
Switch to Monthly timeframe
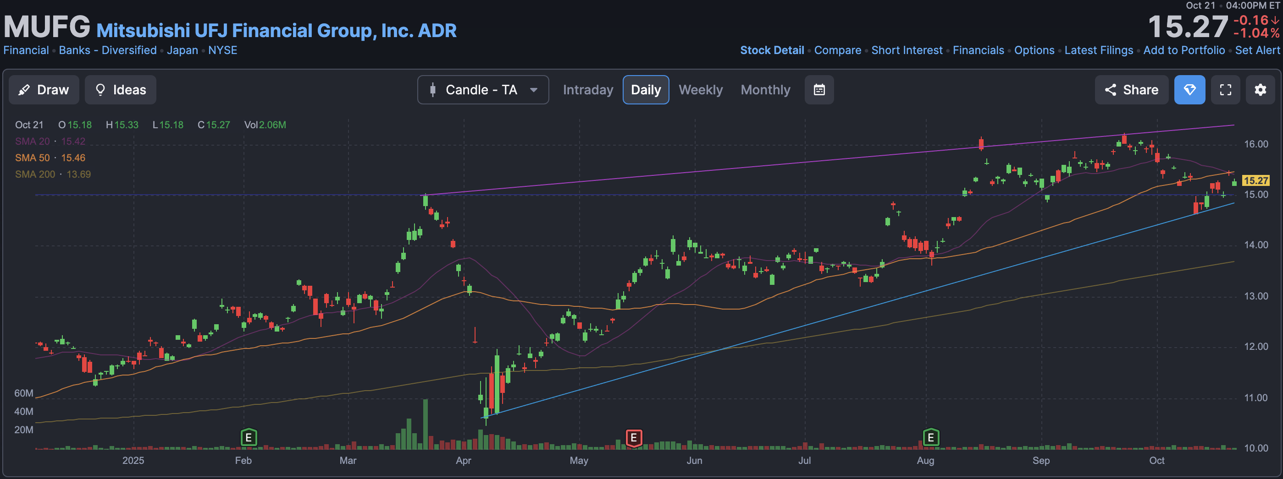765,90
